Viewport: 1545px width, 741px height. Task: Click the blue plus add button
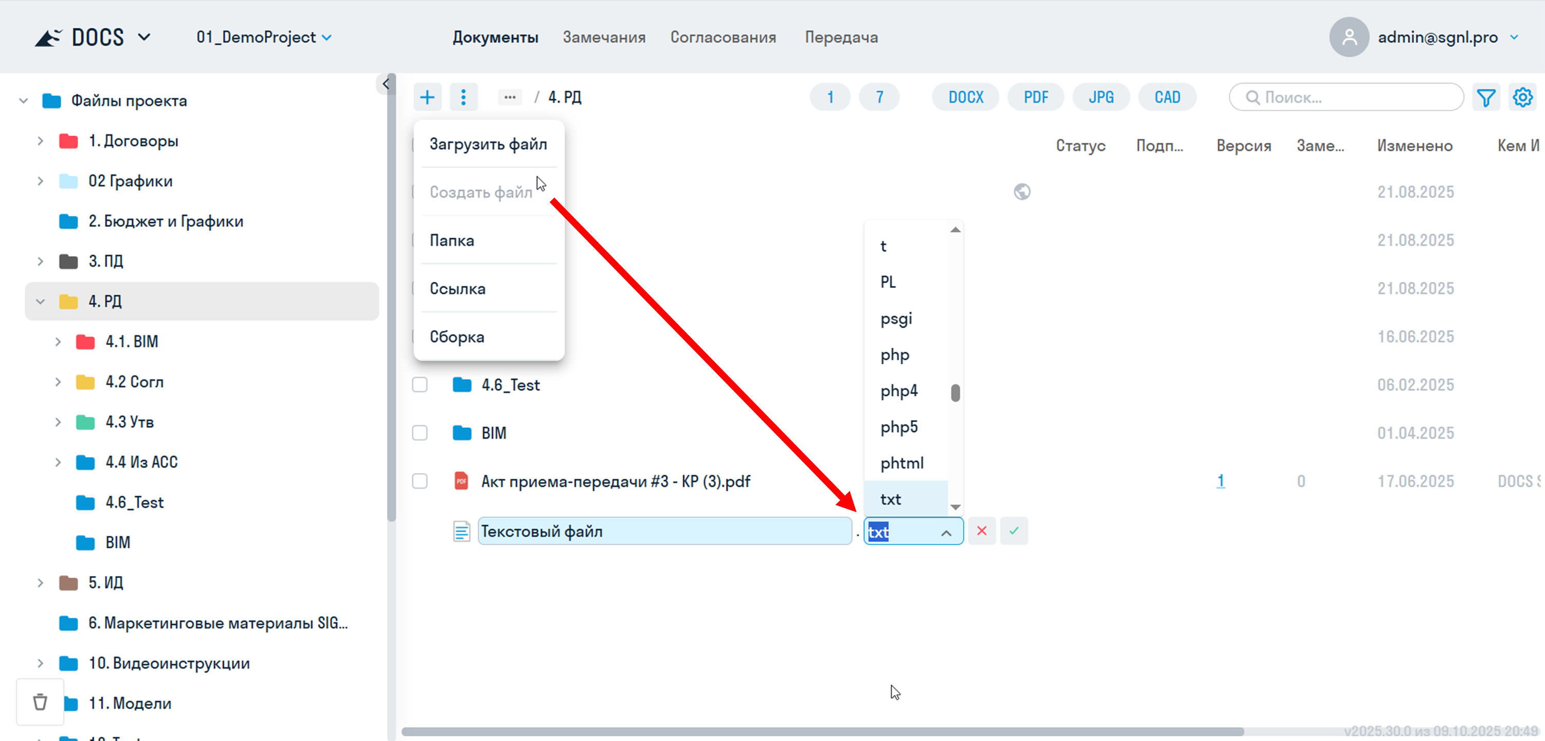tap(427, 97)
